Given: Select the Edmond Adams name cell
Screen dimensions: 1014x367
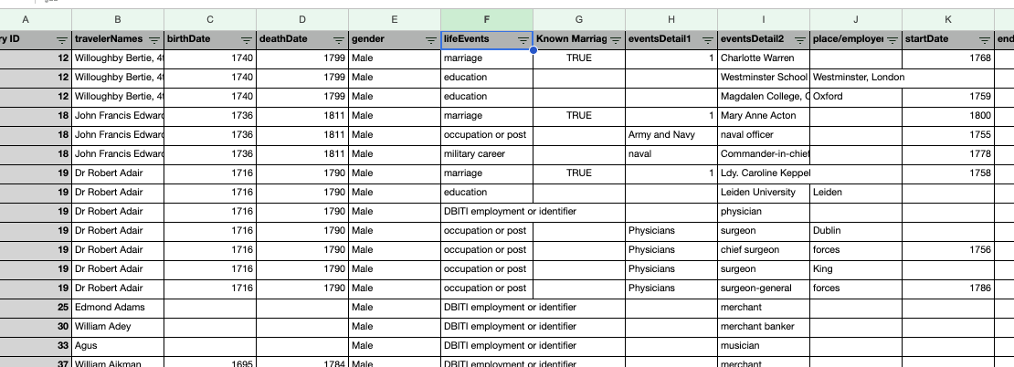Looking at the screenshot, I should click(x=118, y=308).
